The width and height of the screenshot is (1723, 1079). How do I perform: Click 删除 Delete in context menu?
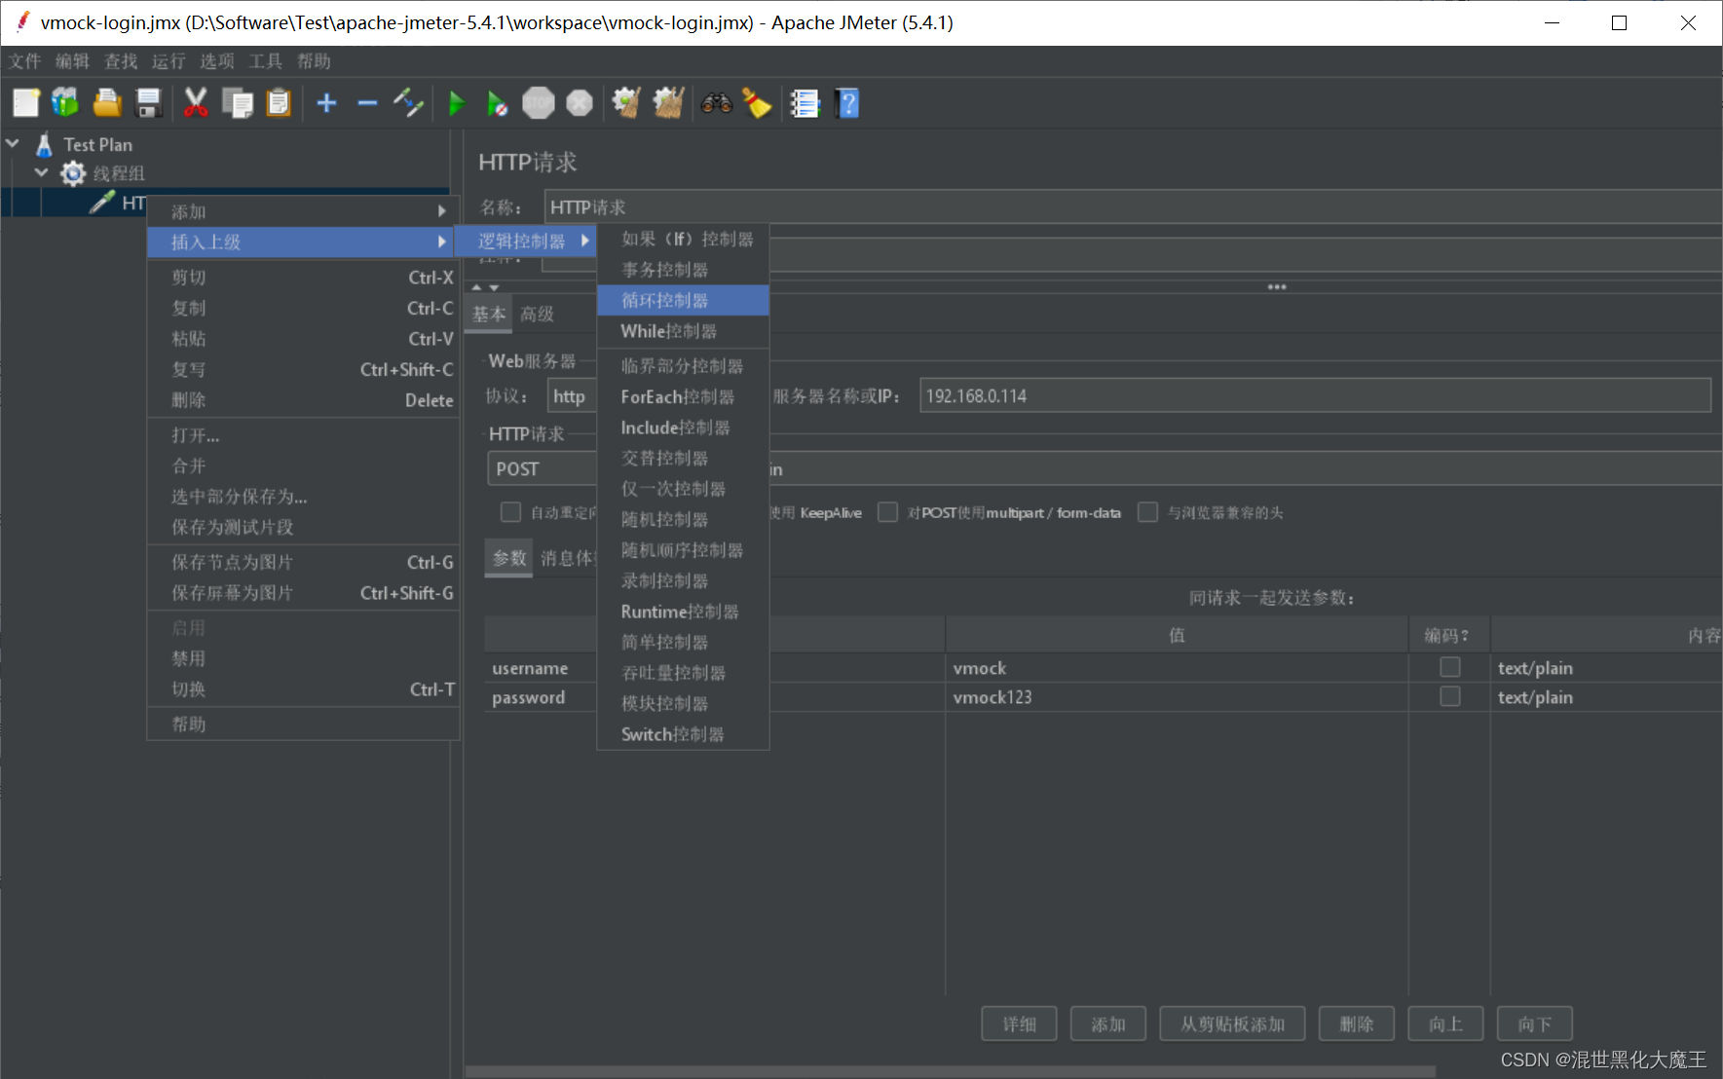tap(303, 400)
